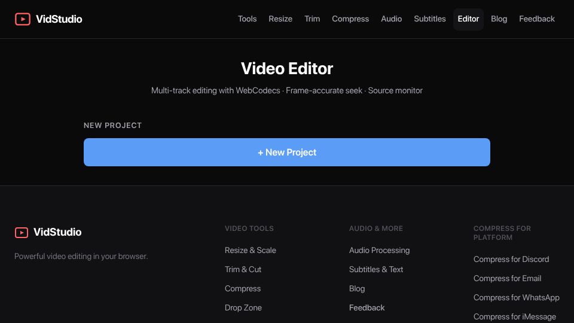The width and height of the screenshot is (574, 323).
Task: Open Feedback in the top navigation
Action: (537, 19)
